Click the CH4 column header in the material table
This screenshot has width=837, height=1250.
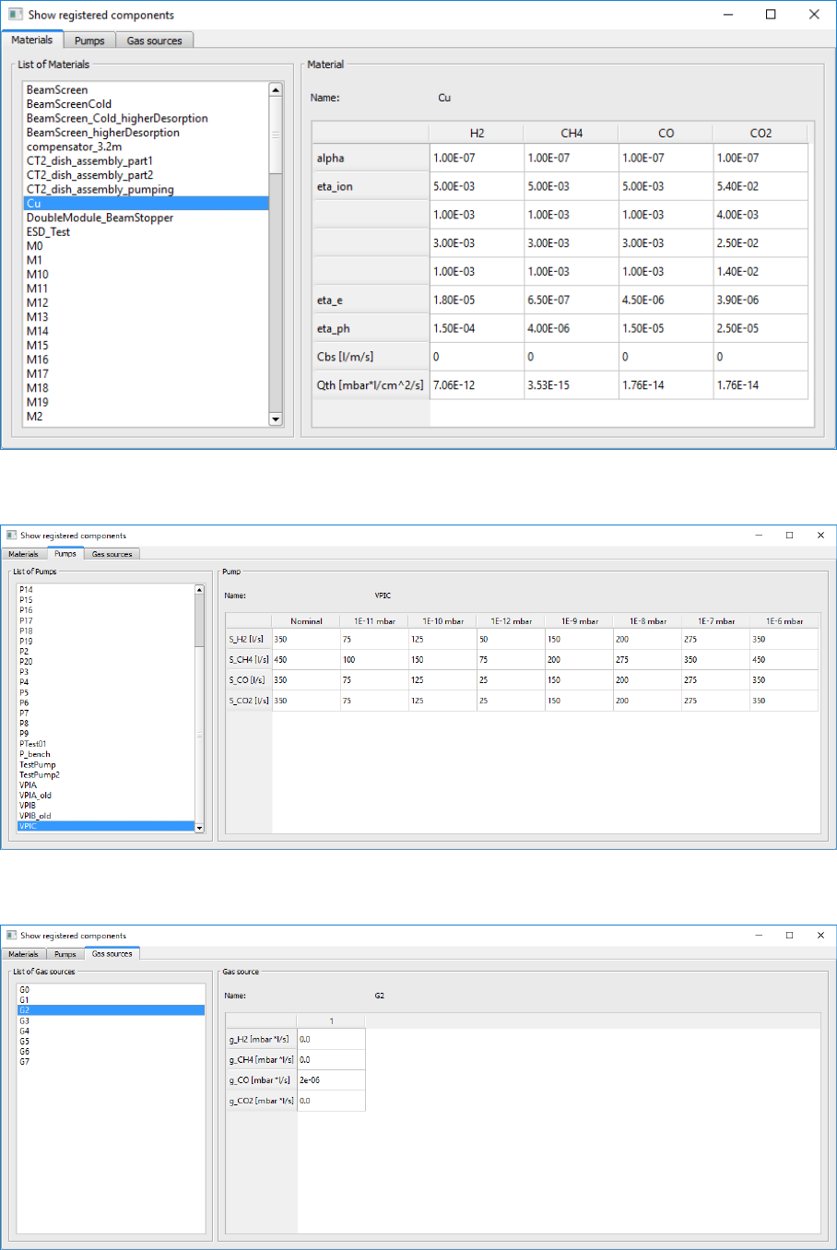[x=571, y=134]
